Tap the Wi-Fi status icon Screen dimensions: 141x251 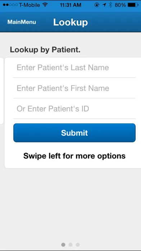click(x=45, y=5)
